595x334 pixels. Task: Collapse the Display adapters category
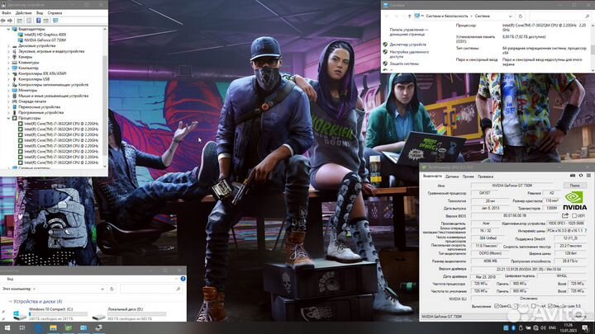tap(9, 29)
